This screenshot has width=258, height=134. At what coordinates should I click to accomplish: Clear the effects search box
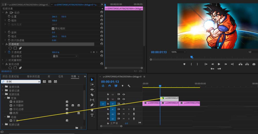point(39,82)
